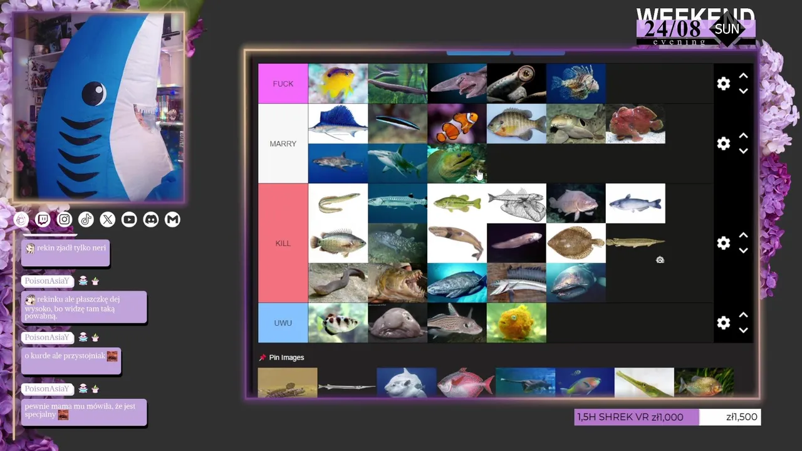Screen dimensions: 802x451
Task: Click the 24/08 SUN date banner
Action: click(x=695, y=29)
